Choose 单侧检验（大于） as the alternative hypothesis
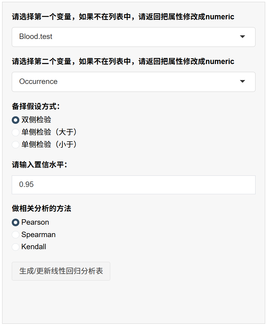The height and width of the screenshot is (328, 270). (x=15, y=132)
